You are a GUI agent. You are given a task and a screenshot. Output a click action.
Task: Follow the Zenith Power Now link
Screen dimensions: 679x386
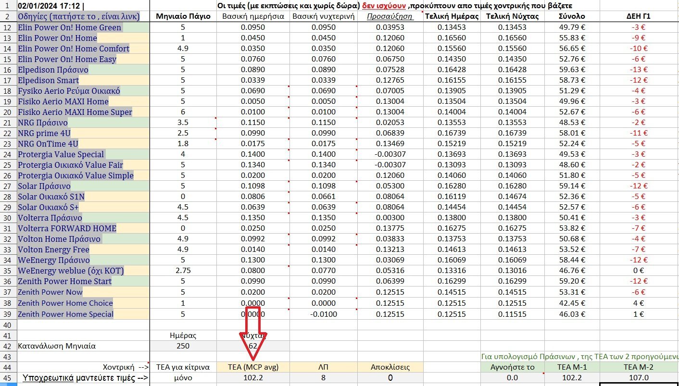[x=50, y=292]
